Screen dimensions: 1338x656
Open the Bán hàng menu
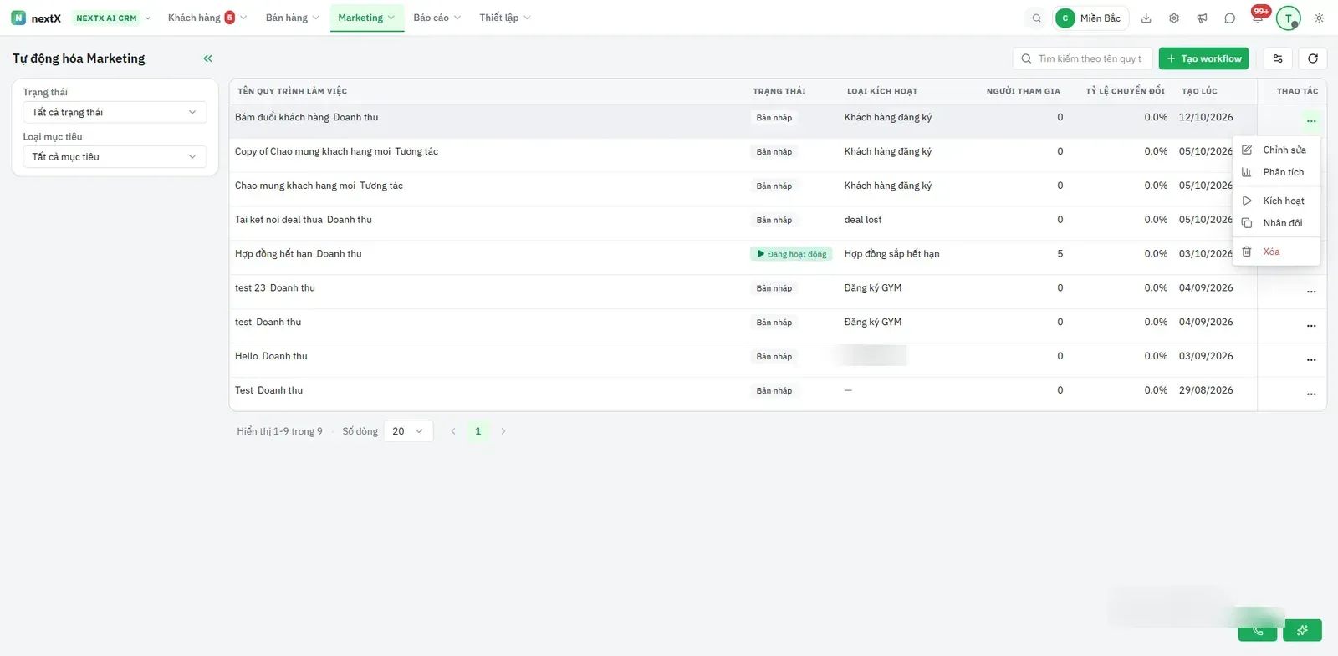coord(292,18)
